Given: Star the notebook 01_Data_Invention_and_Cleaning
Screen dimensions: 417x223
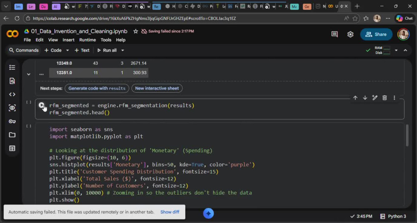Looking at the screenshot, I should pyautogui.click(x=136, y=31).
